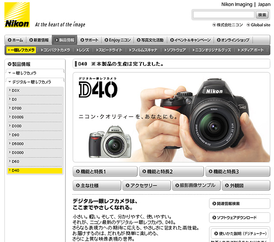The width and height of the screenshot is (274, 242).
Task: Collapse デジタル一眼レフカメラ sidebar section
Action: point(35,82)
